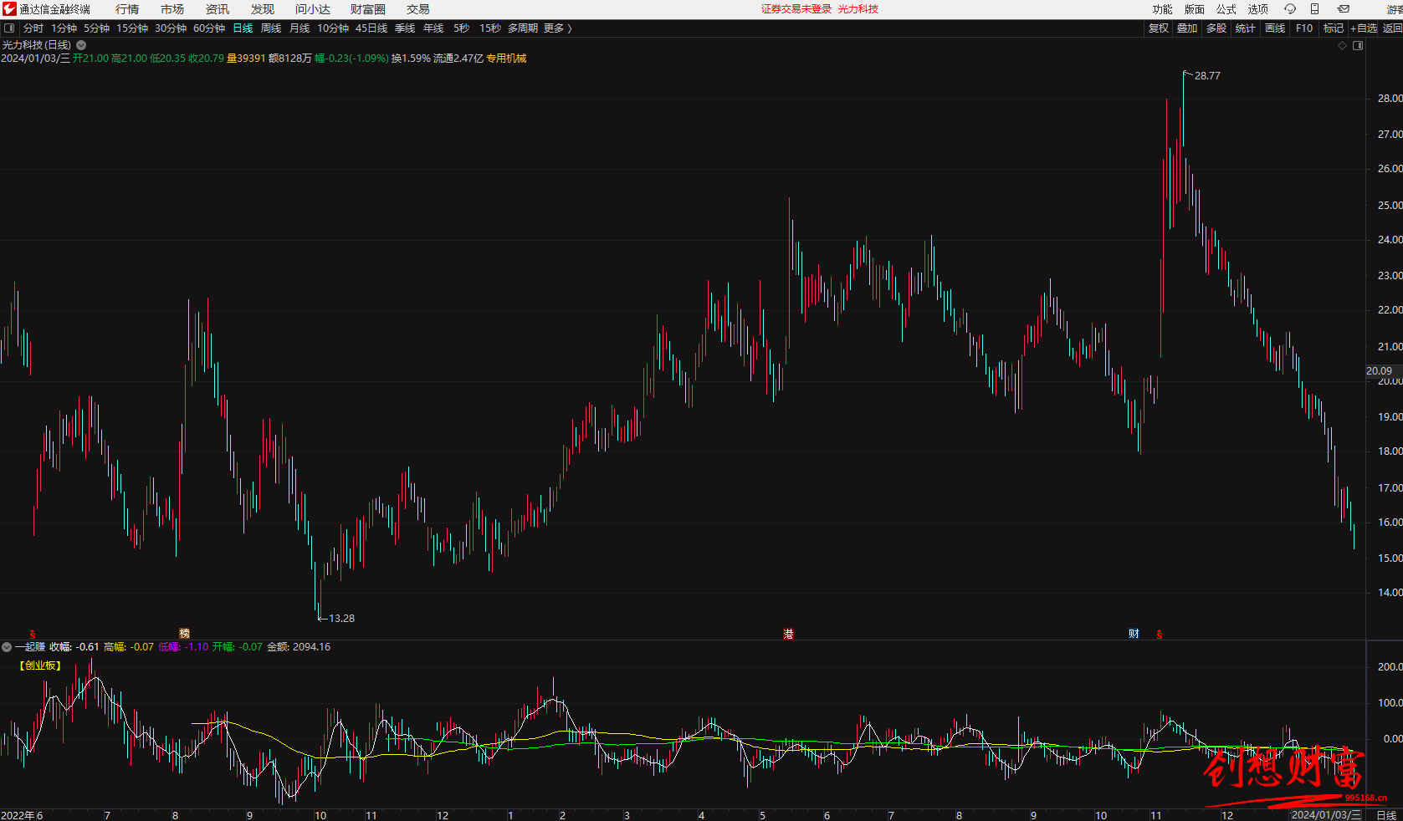
Task: Click the 28.77 high price label
Action: point(1207,76)
